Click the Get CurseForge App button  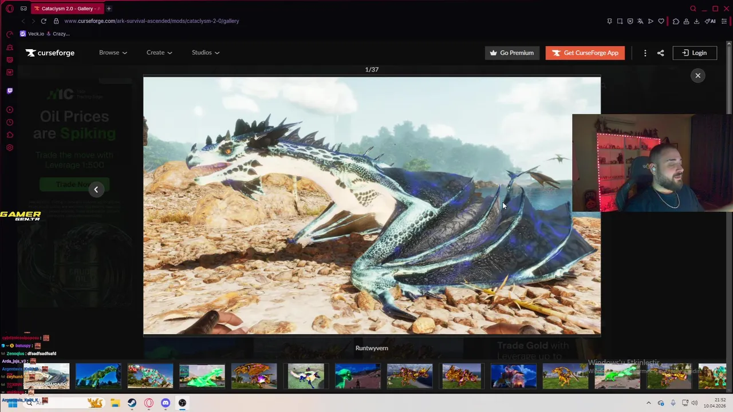tap(585, 53)
